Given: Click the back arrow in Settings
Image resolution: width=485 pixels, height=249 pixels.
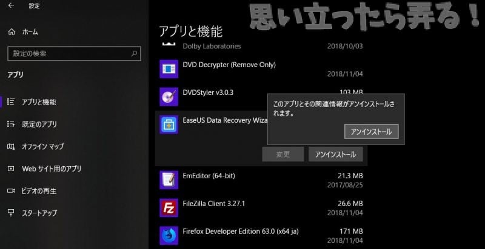Looking at the screenshot, I should [x=11, y=5].
